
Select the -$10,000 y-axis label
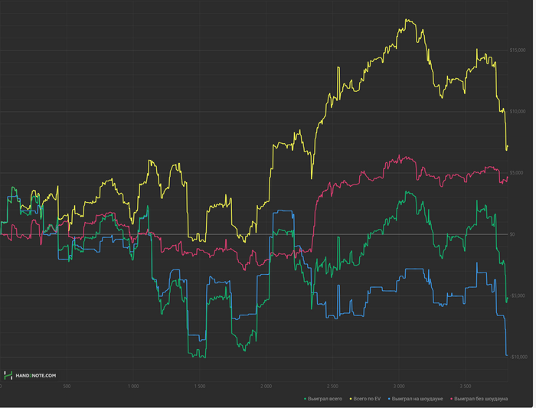click(518, 357)
